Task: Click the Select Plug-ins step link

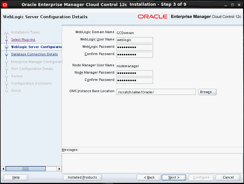Action: (23, 40)
